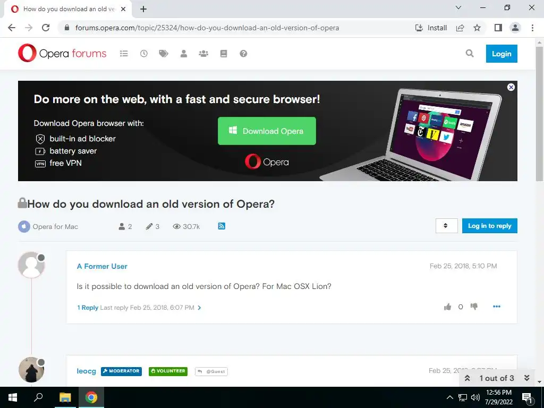Open the post sort order dropdown
The width and height of the screenshot is (544, 408).
446,226
